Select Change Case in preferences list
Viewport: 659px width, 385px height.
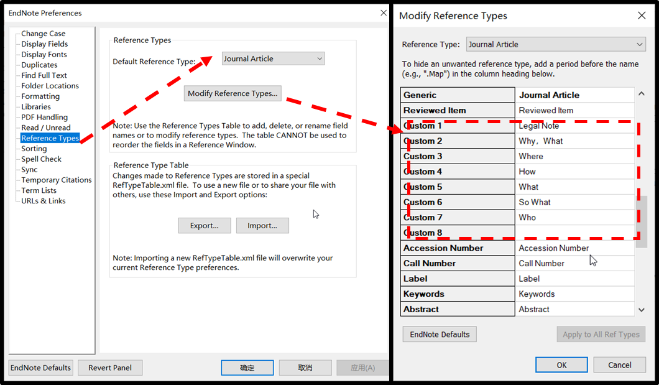click(x=44, y=33)
